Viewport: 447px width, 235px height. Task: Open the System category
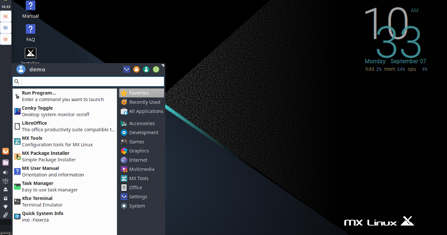(142, 206)
